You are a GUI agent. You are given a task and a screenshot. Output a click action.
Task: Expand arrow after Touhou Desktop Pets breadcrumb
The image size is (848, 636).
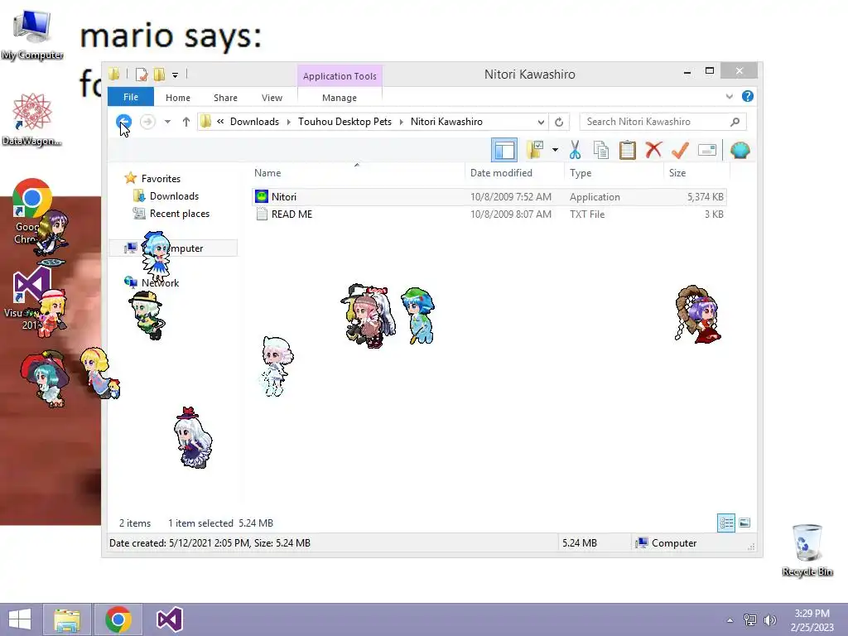click(402, 122)
